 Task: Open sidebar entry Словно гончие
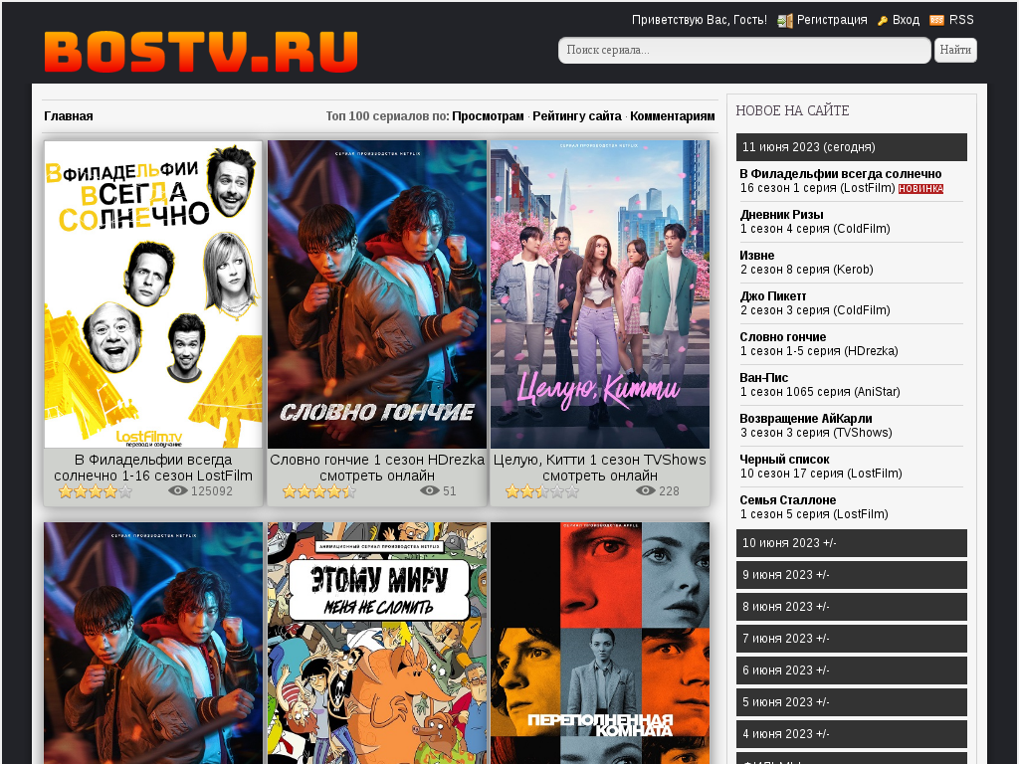[783, 337]
